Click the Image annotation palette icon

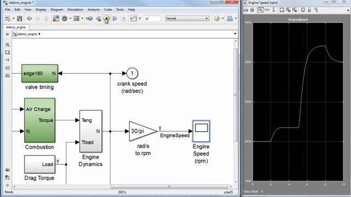pos(7,68)
